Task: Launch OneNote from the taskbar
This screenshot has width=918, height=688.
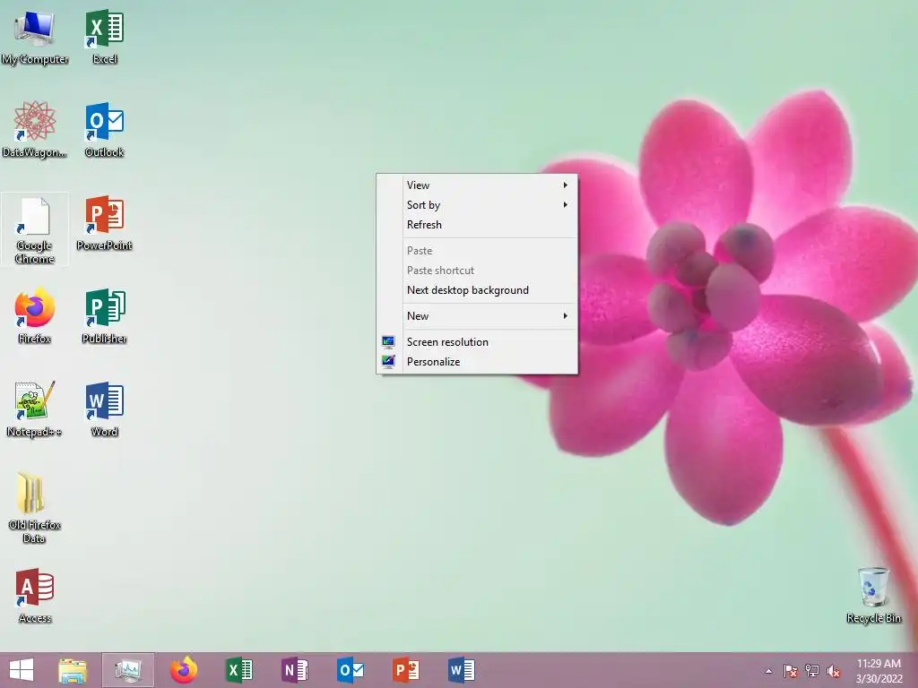Action: pos(294,670)
